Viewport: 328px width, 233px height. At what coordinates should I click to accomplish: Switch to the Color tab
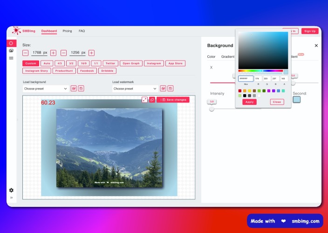click(211, 57)
